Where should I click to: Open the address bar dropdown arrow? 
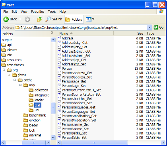point(150,28)
